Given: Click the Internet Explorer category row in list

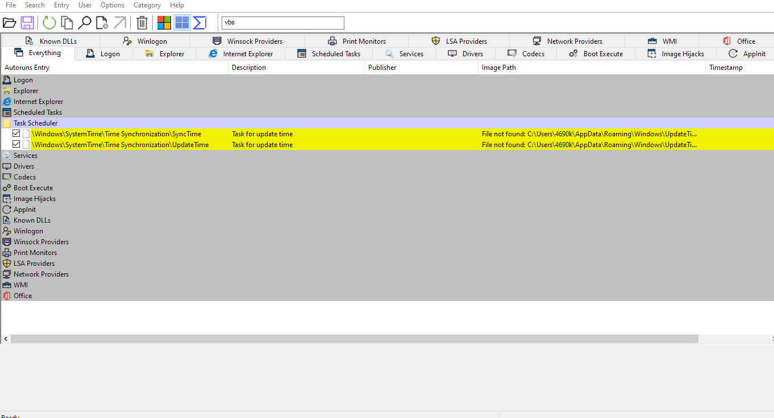Looking at the screenshot, I should pos(387,102).
